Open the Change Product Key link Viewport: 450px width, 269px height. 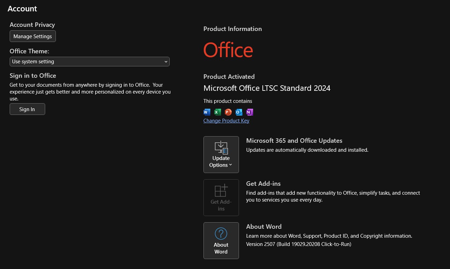coord(226,121)
